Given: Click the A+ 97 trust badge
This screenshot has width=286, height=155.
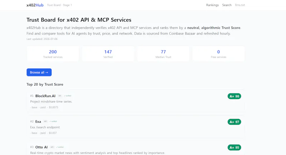Looking at the screenshot, I should [x=234, y=122].
